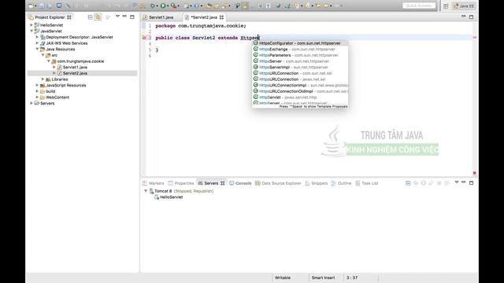
Task: Maximize the Project Explorer view
Action: click(x=132, y=17)
